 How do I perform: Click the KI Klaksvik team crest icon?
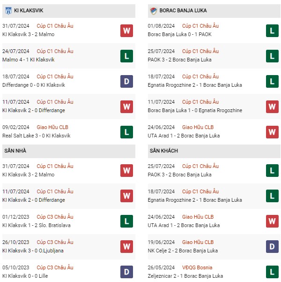tap(8, 11)
